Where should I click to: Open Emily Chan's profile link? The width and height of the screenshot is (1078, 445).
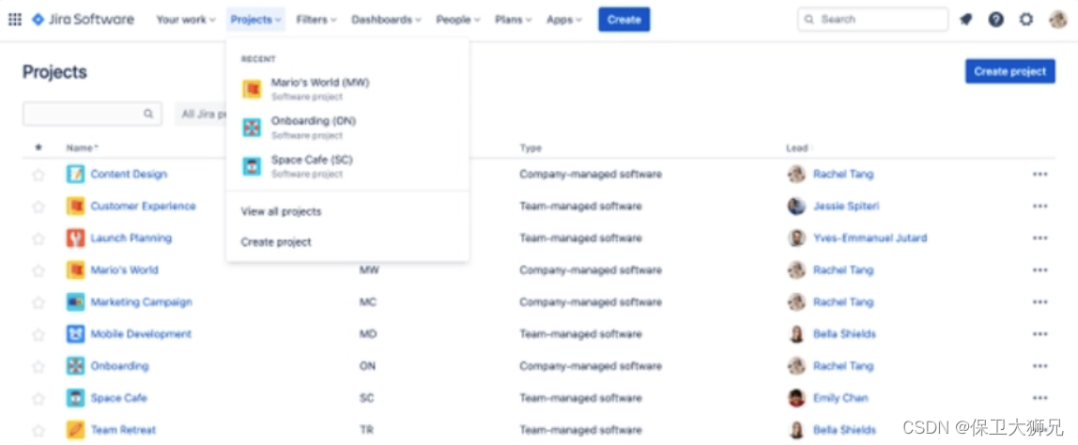pyautogui.click(x=840, y=398)
